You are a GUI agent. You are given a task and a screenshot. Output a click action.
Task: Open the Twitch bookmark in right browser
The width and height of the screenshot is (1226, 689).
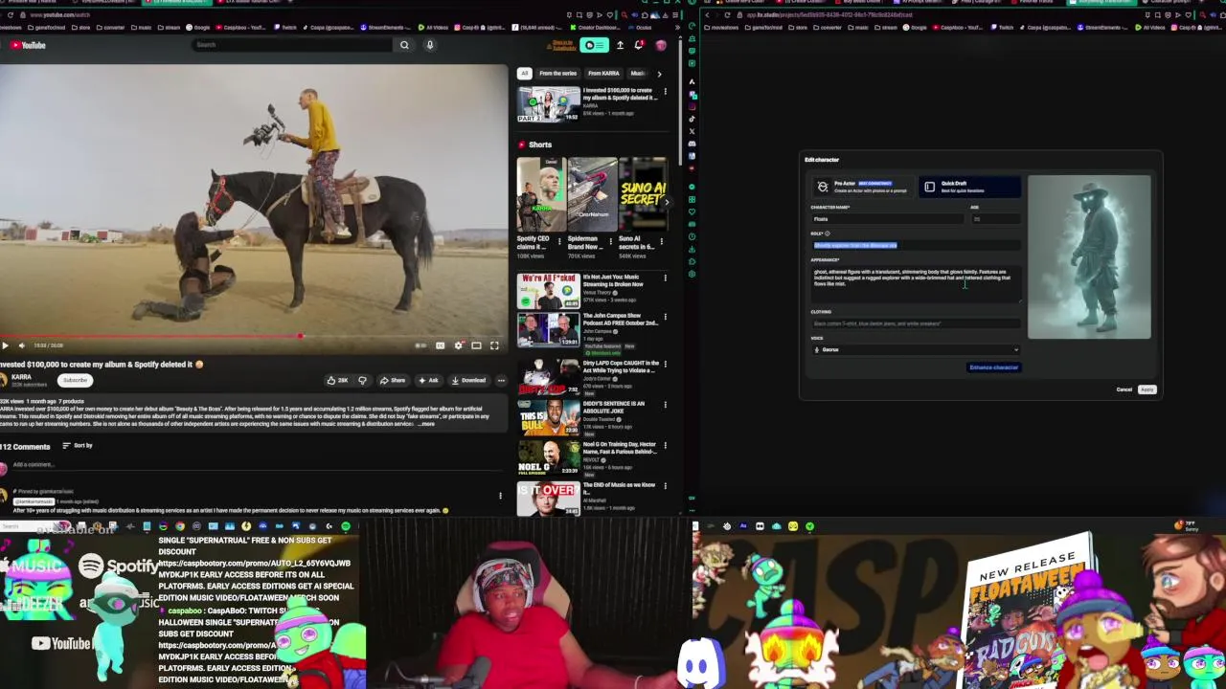pos(1001,28)
